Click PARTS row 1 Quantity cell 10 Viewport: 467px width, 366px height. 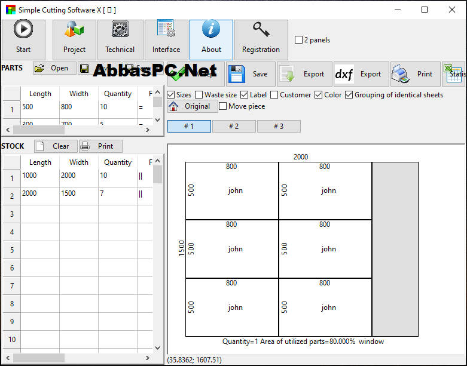tap(118, 109)
